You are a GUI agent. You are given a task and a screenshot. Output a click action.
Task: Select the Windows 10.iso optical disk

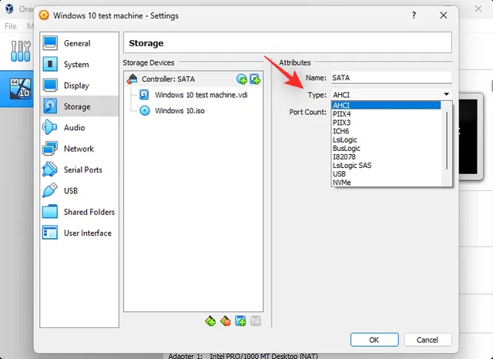pos(180,110)
